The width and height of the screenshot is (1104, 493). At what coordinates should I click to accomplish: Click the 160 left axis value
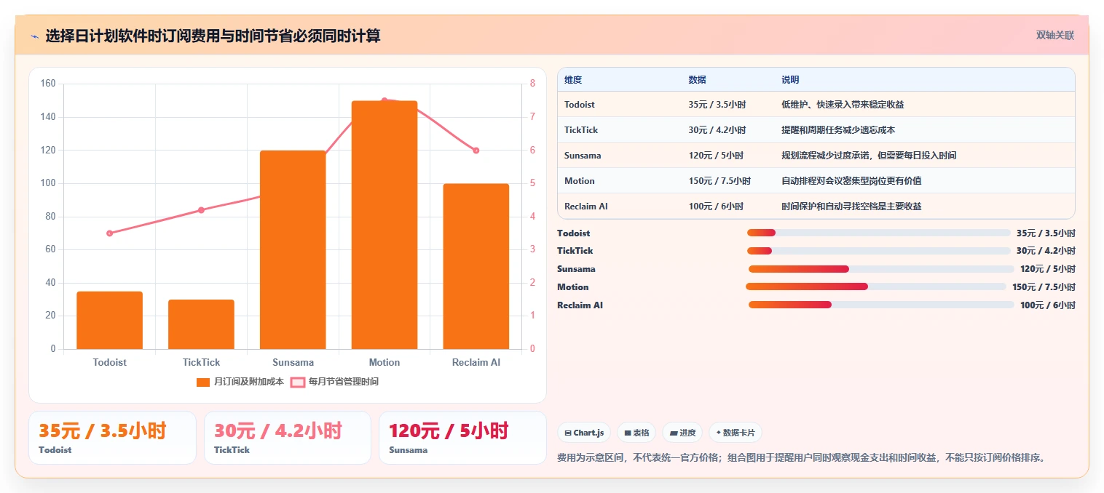(48, 84)
